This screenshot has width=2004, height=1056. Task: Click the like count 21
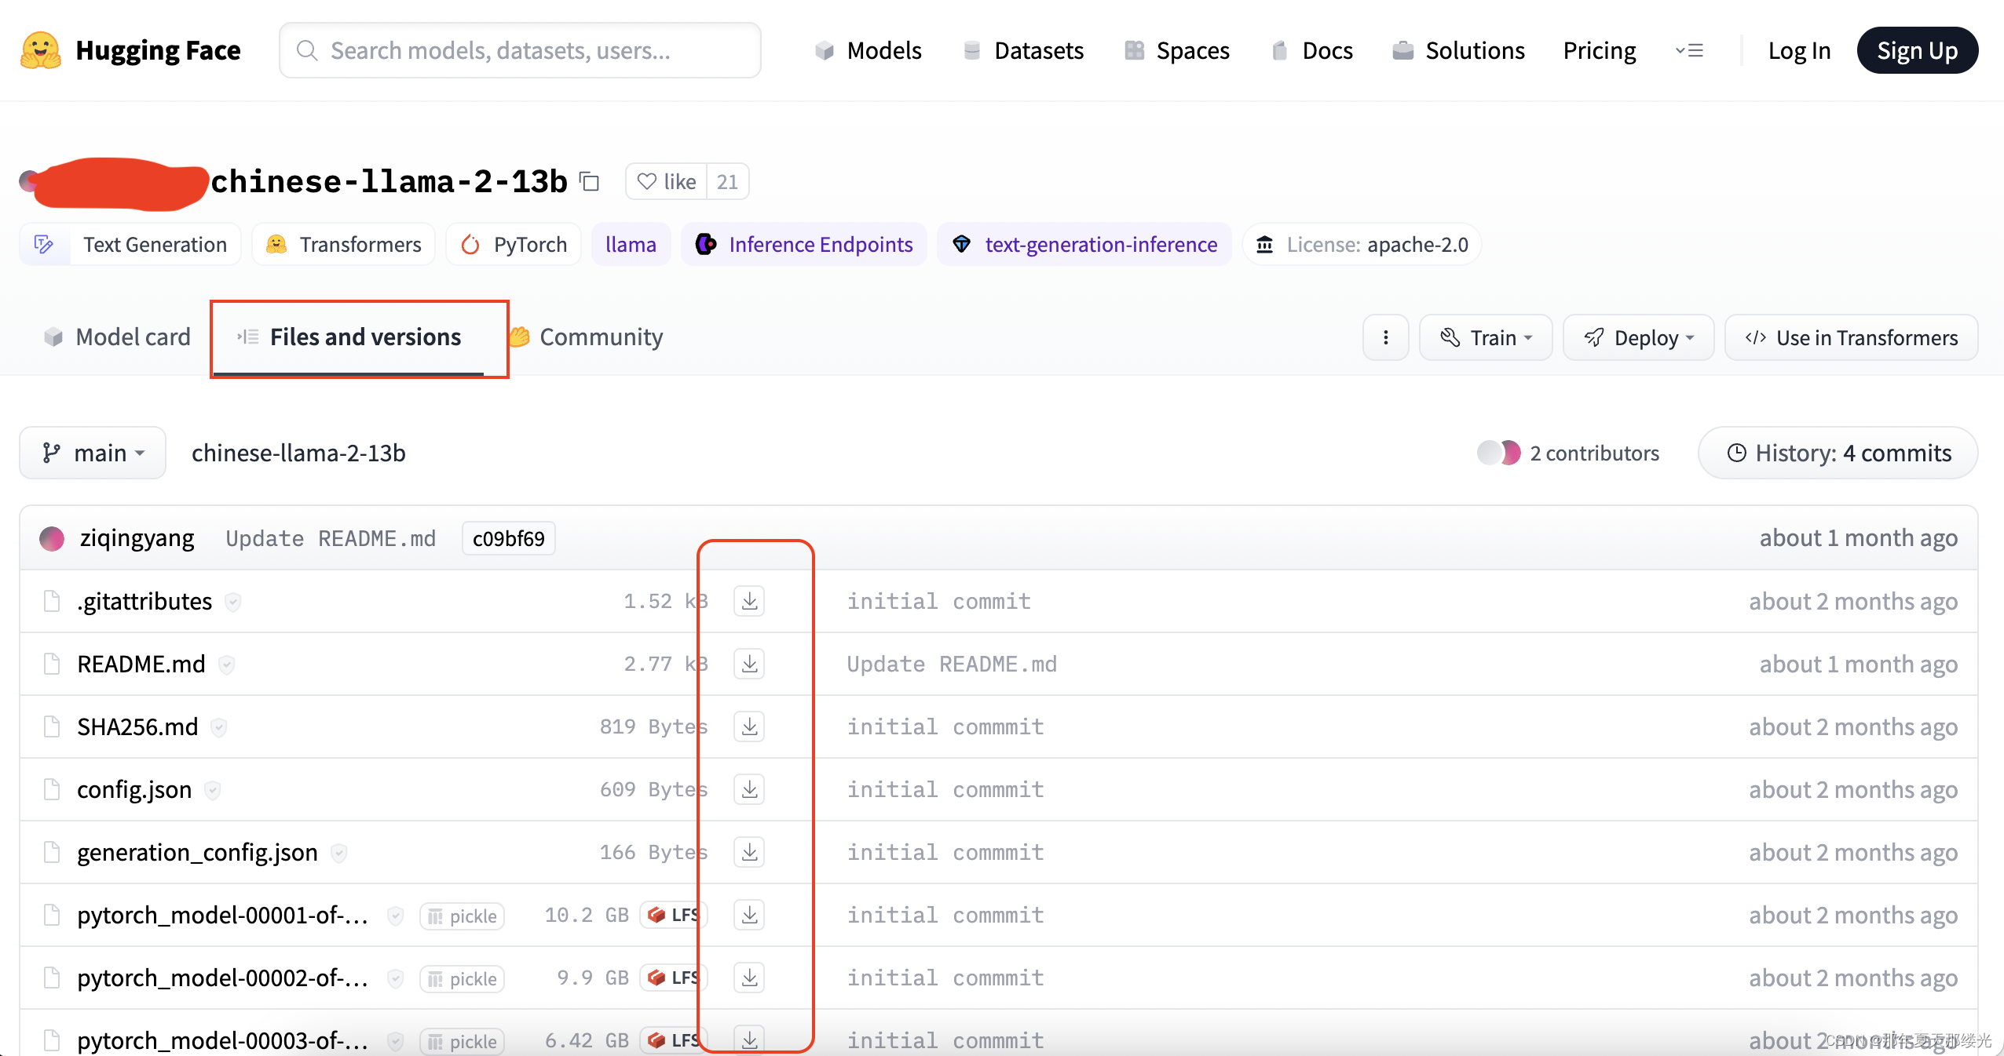click(x=728, y=182)
